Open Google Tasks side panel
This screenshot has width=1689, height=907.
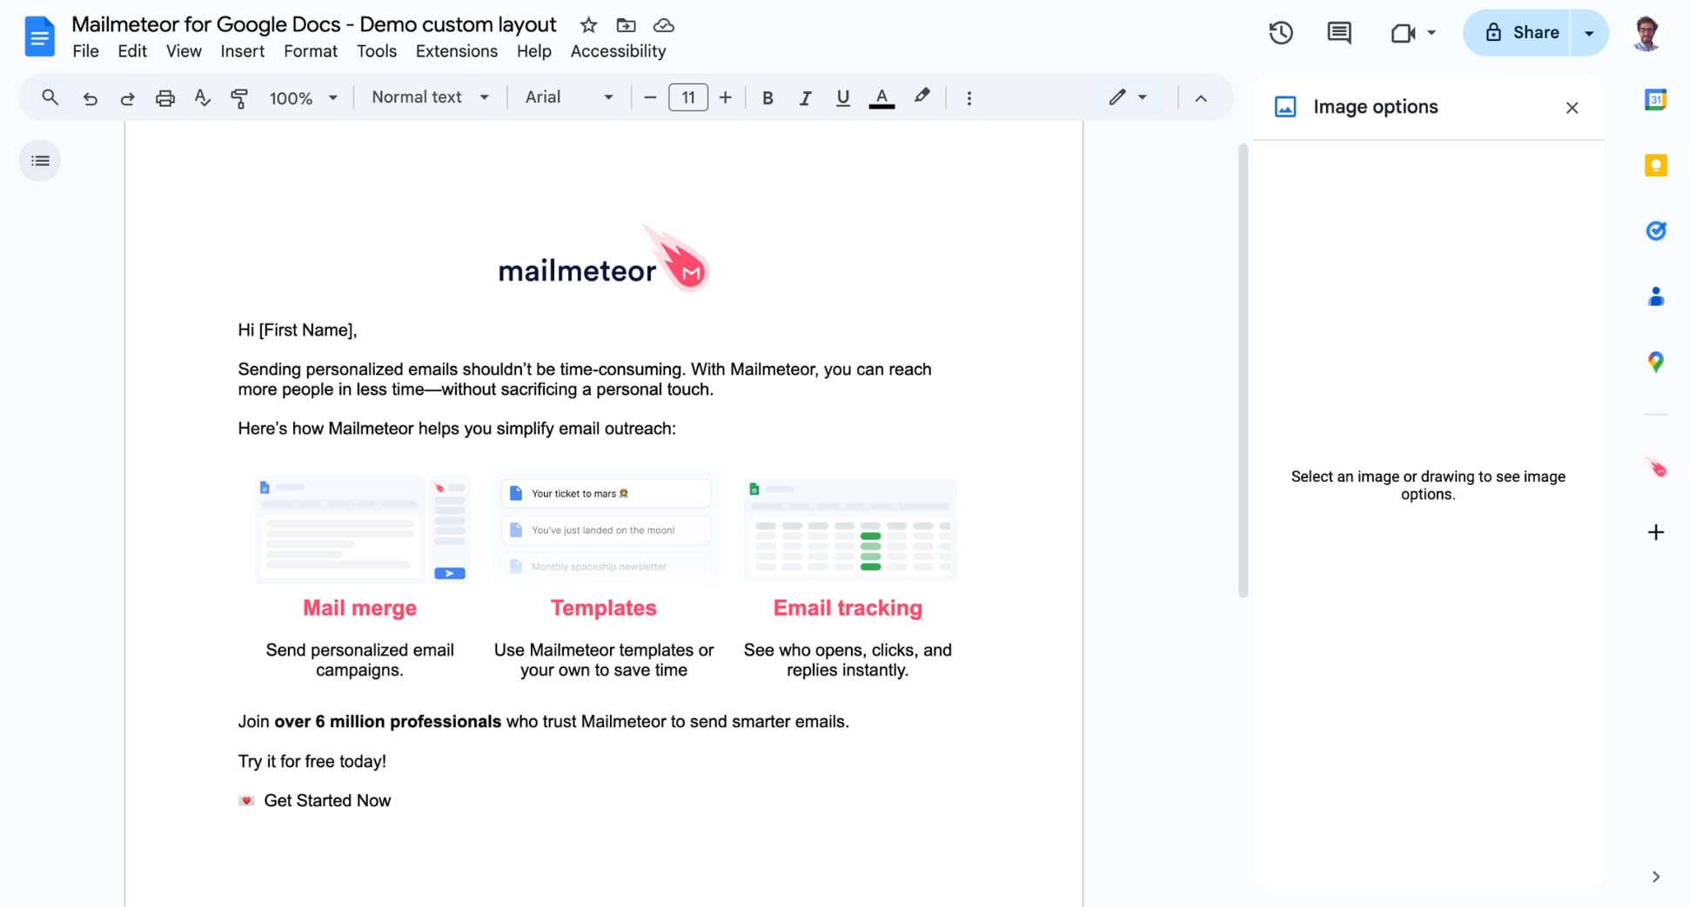1655,230
